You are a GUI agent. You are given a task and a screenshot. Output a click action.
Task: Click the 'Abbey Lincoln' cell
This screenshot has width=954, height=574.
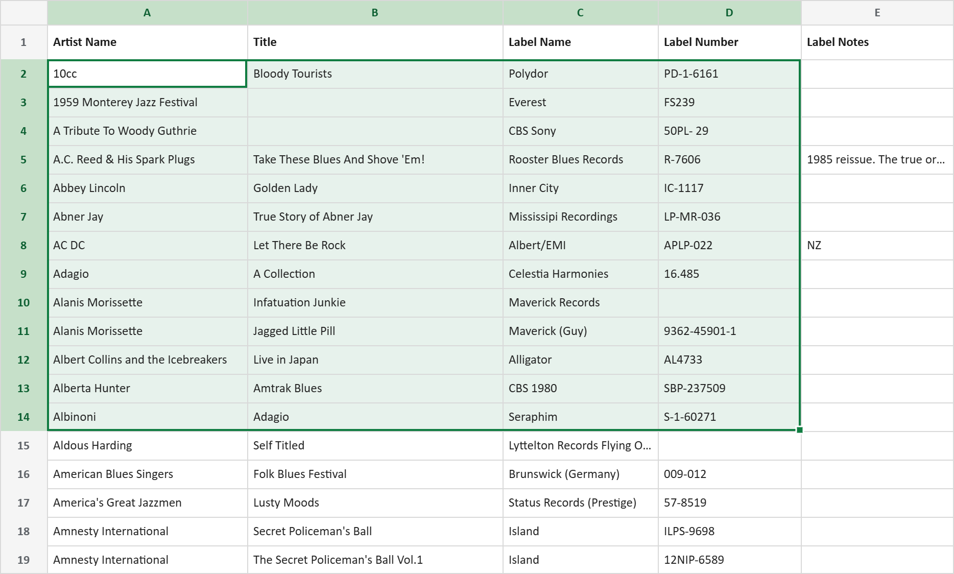tap(147, 188)
